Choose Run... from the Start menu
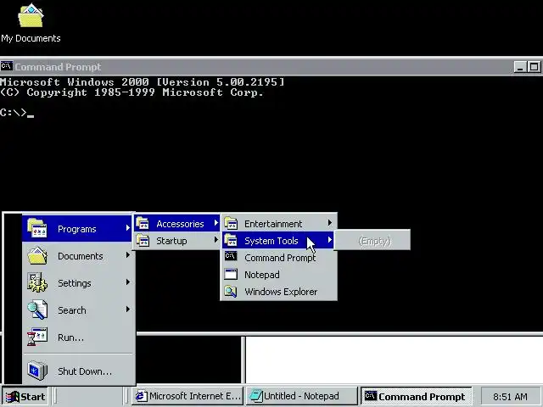Image resolution: width=543 pixels, height=407 pixels. [77, 337]
